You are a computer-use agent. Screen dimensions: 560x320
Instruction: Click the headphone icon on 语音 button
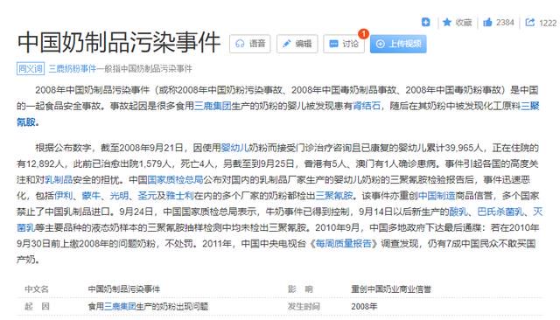click(x=240, y=44)
